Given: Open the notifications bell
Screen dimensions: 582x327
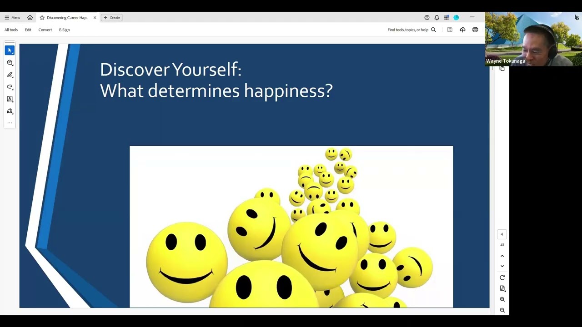Looking at the screenshot, I should (x=436, y=18).
